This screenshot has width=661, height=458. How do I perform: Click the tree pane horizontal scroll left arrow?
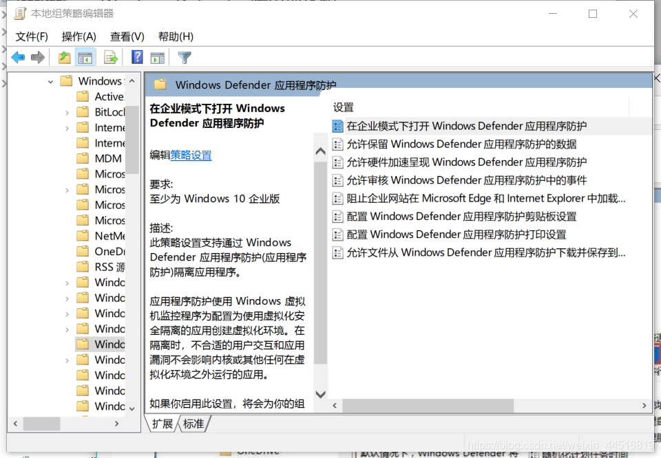(16, 424)
